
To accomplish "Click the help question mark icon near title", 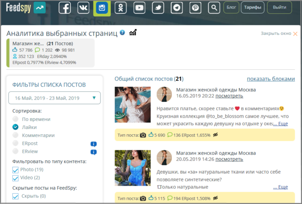I will coord(123,33).
